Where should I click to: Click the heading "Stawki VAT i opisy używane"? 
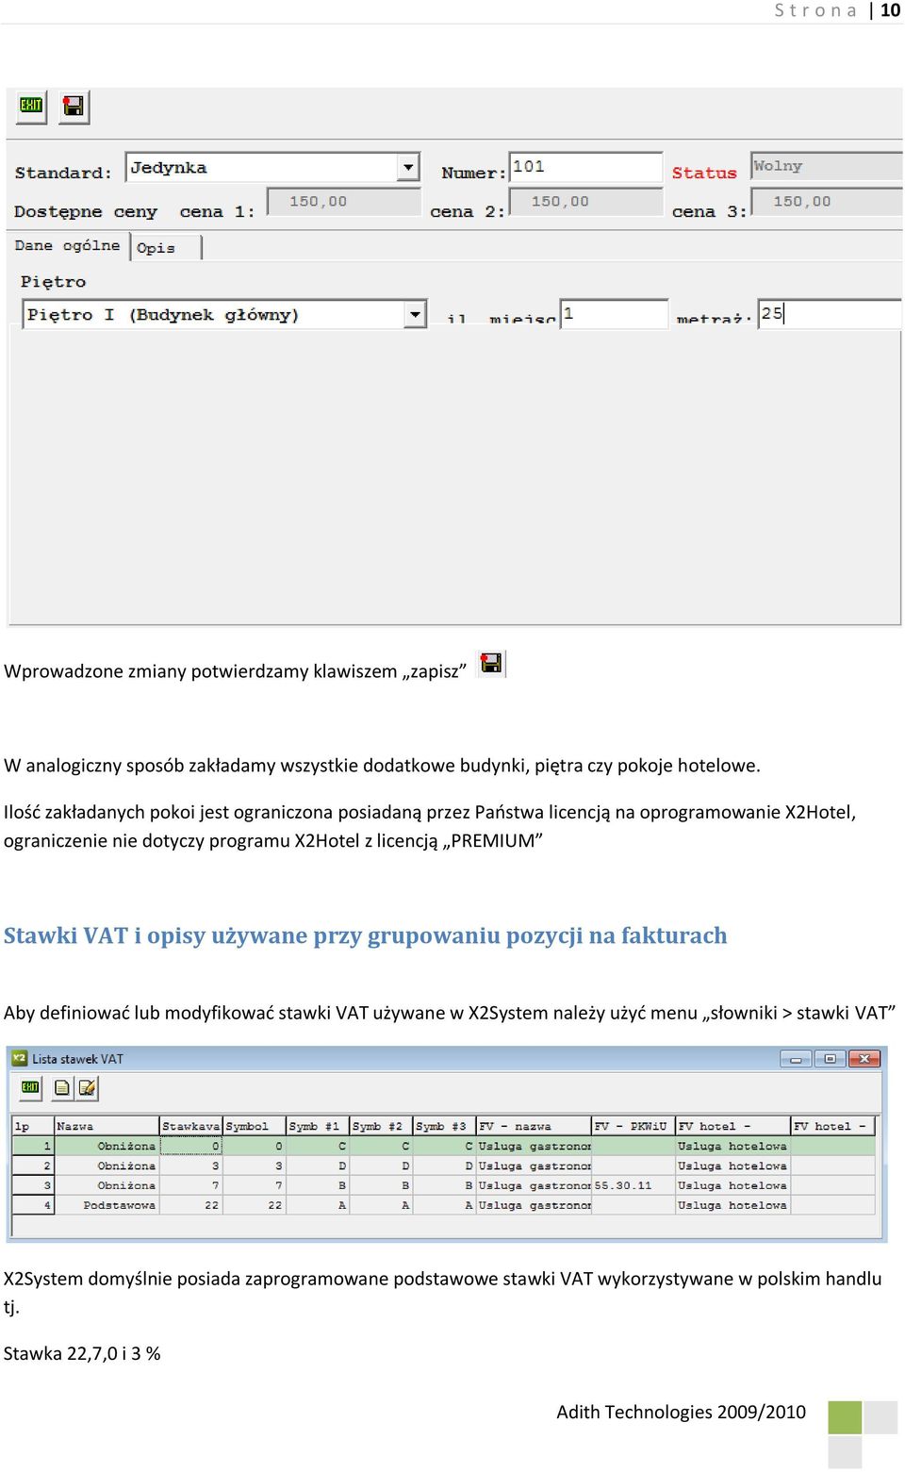point(156,935)
